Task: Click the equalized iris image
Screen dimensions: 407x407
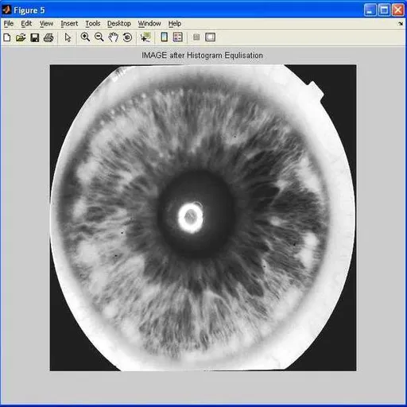Action: (x=203, y=218)
